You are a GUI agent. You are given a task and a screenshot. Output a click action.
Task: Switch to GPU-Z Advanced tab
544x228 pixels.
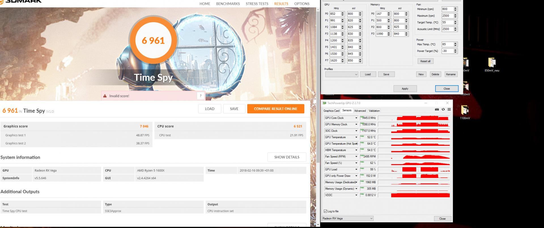(360, 111)
